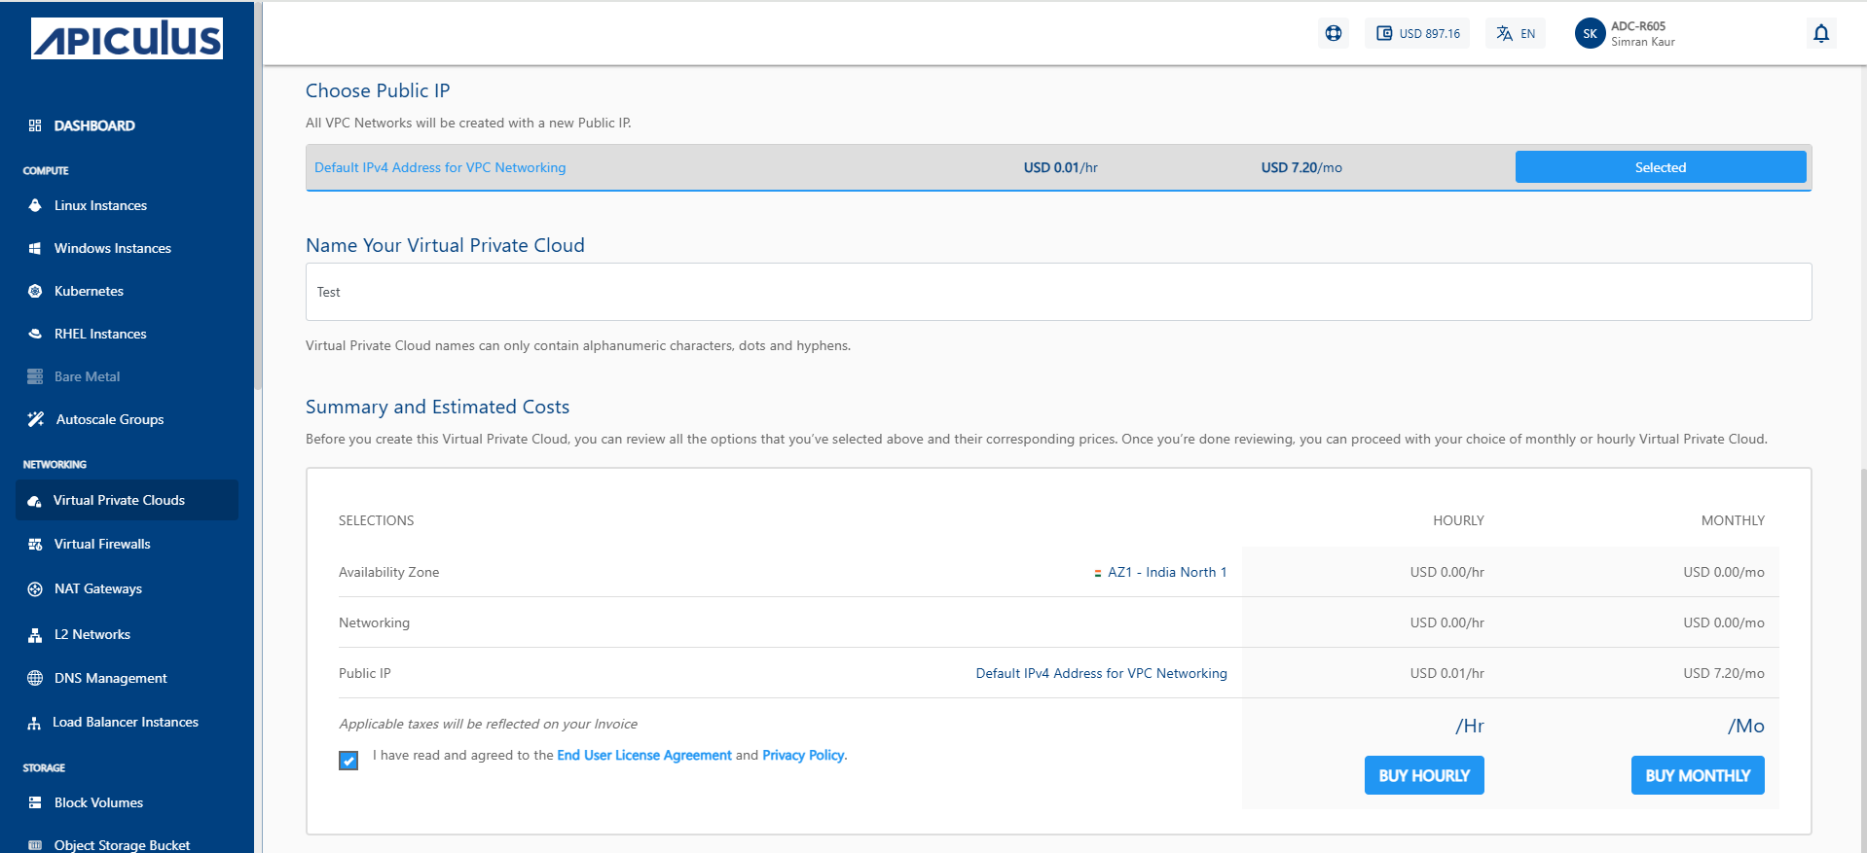The width and height of the screenshot is (1867, 853).
Task: Click the translate icon beside EN
Action: coord(1505,33)
